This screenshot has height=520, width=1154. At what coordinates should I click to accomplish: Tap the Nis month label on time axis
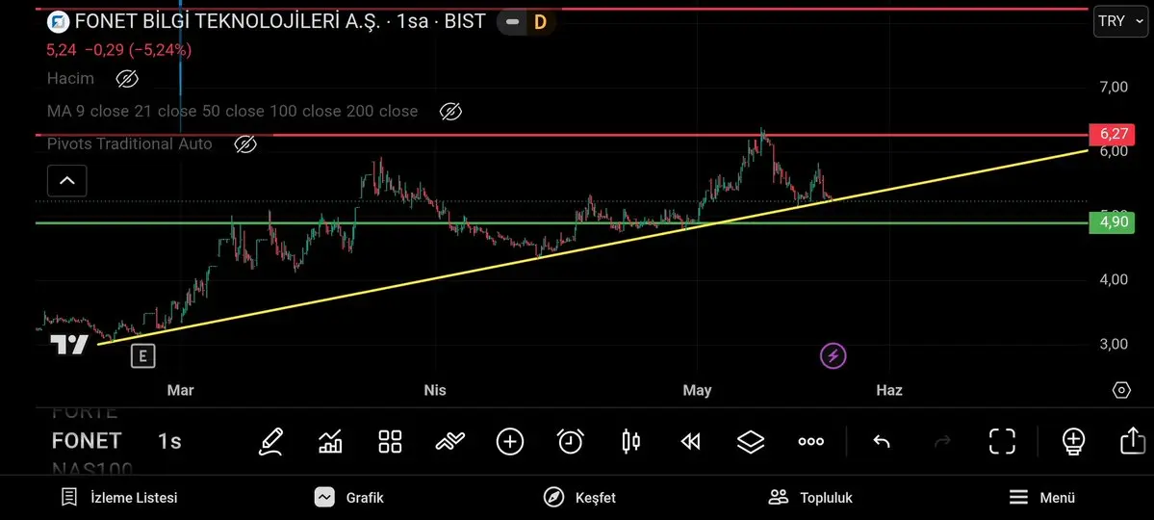tap(435, 390)
